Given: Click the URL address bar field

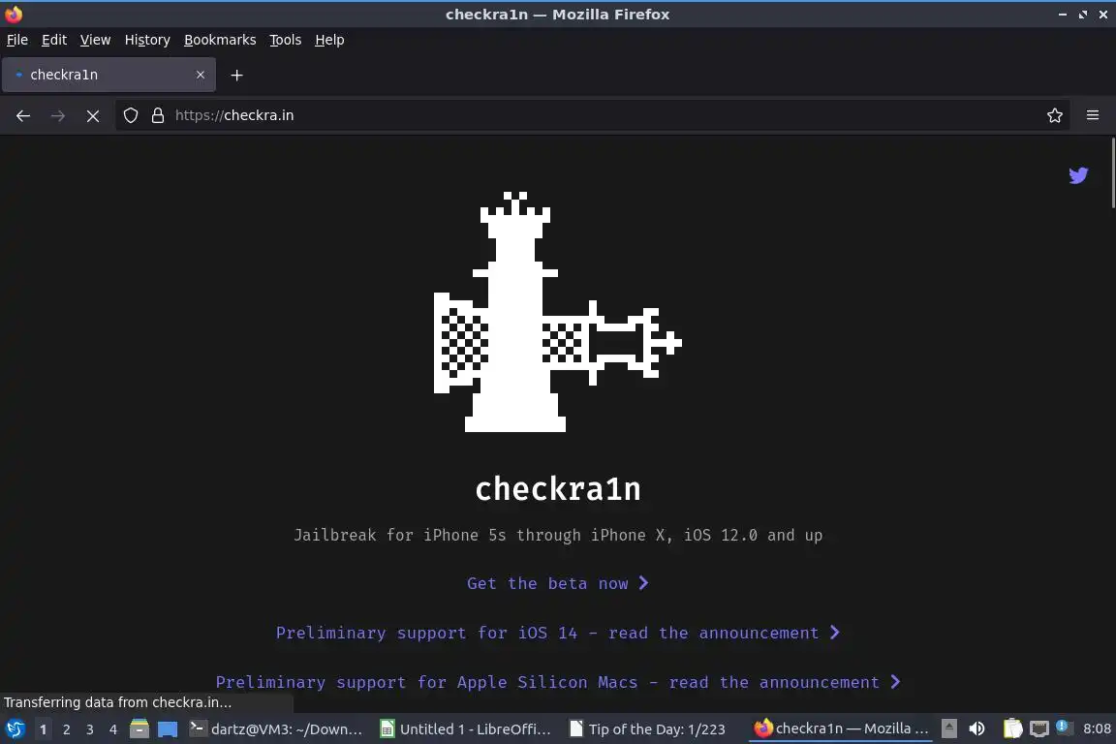Looking at the screenshot, I should 592,115.
